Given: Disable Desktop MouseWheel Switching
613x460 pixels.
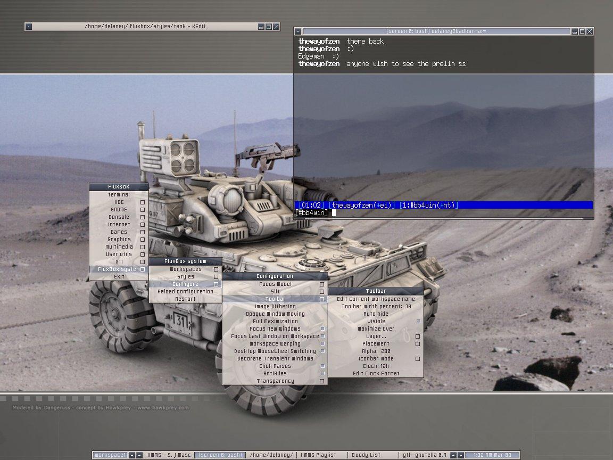Looking at the screenshot, I should pyautogui.click(x=275, y=351).
